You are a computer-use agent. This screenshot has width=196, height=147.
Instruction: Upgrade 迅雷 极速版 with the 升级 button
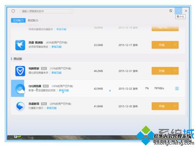[x=162, y=45]
